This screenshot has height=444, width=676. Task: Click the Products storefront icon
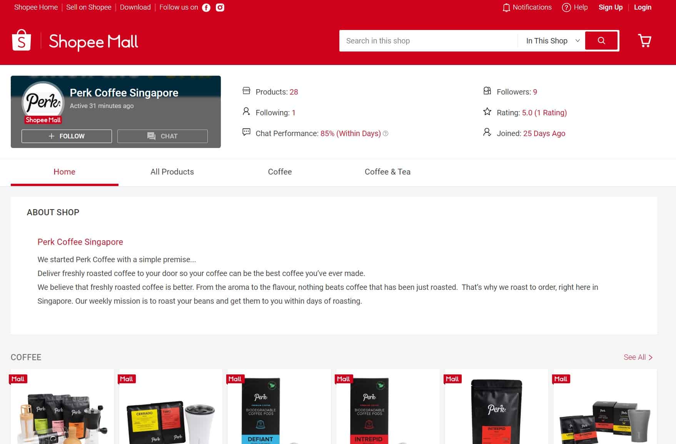[x=246, y=91]
